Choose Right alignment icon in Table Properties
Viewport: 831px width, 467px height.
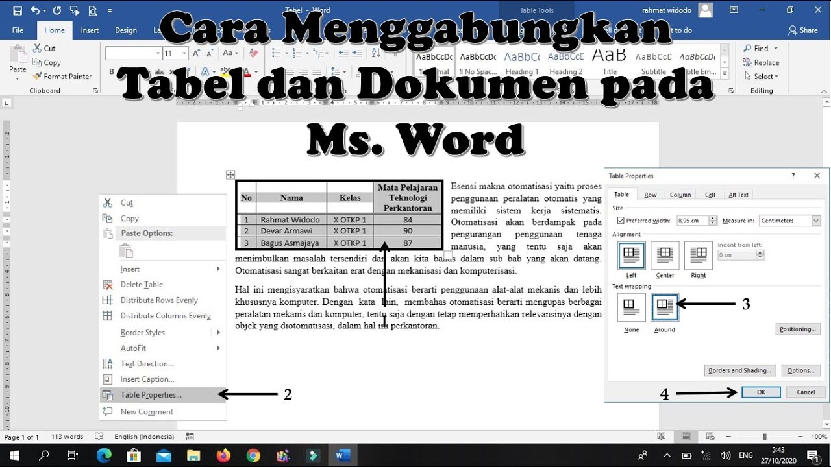pyautogui.click(x=699, y=256)
